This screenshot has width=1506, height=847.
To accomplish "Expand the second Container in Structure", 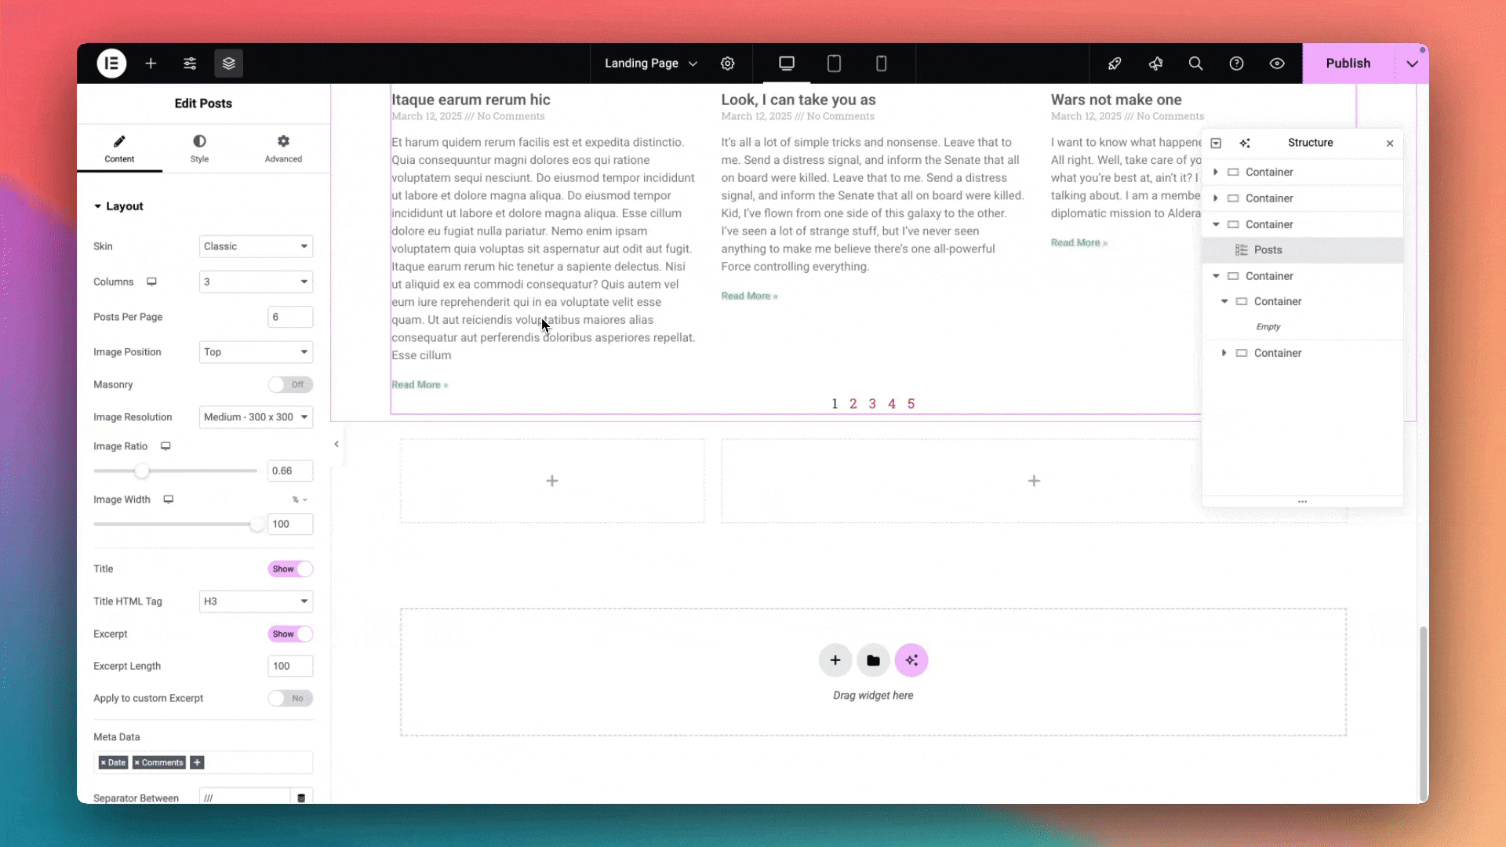I will click(x=1216, y=198).
